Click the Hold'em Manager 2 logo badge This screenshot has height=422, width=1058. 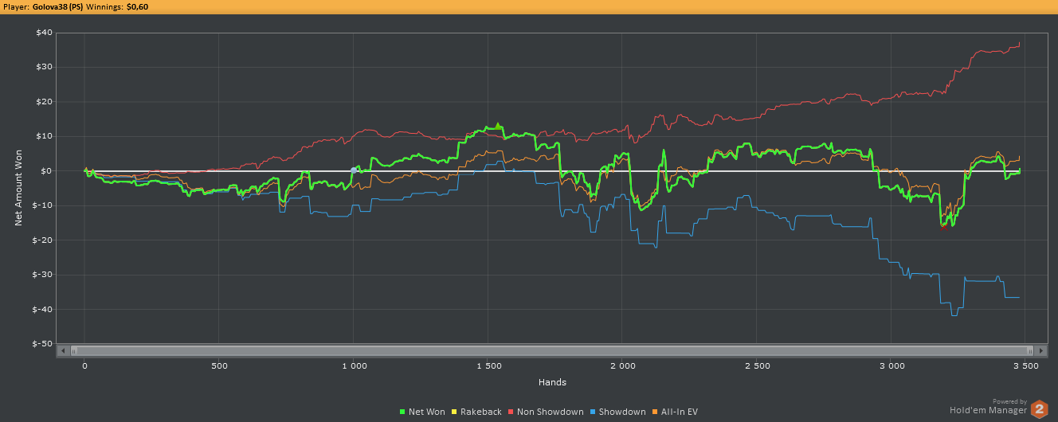tap(1040, 409)
